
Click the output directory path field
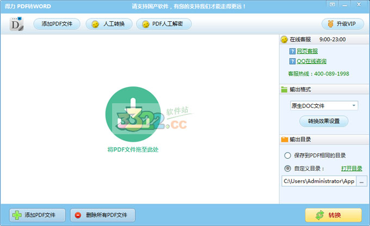pyautogui.click(x=319, y=181)
